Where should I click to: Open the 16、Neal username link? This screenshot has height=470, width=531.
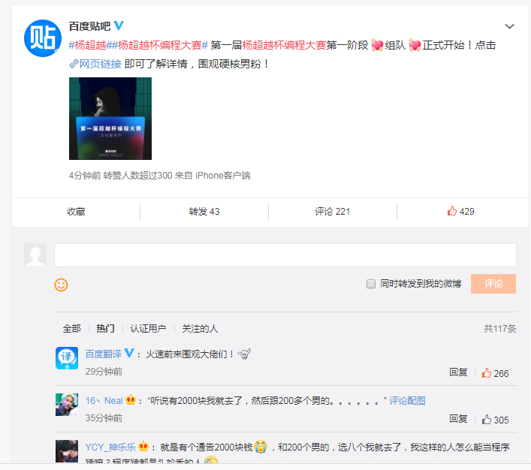click(104, 401)
